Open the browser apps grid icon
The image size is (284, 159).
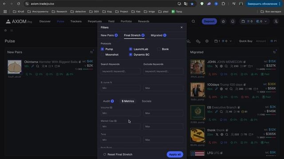(x=5, y=11)
